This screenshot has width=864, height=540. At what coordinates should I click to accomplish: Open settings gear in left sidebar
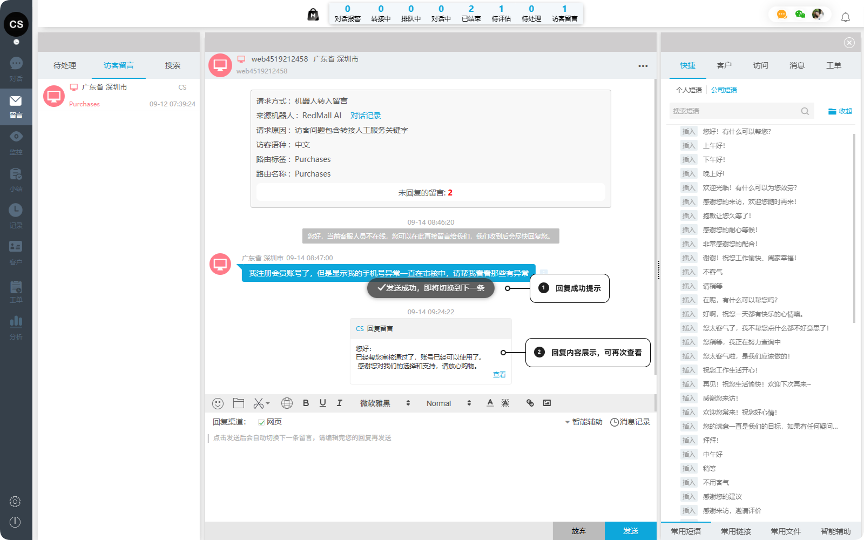click(15, 502)
